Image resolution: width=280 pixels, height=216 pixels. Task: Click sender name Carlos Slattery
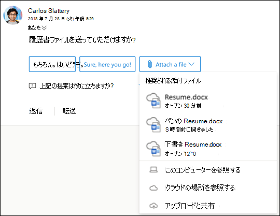tap(49, 11)
